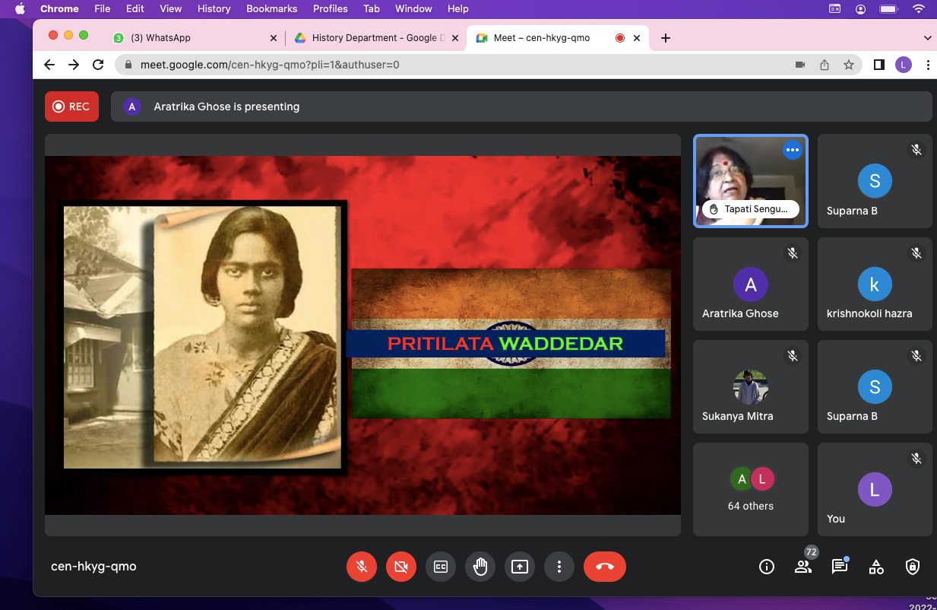Click the Meeting details info icon

[767, 567]
